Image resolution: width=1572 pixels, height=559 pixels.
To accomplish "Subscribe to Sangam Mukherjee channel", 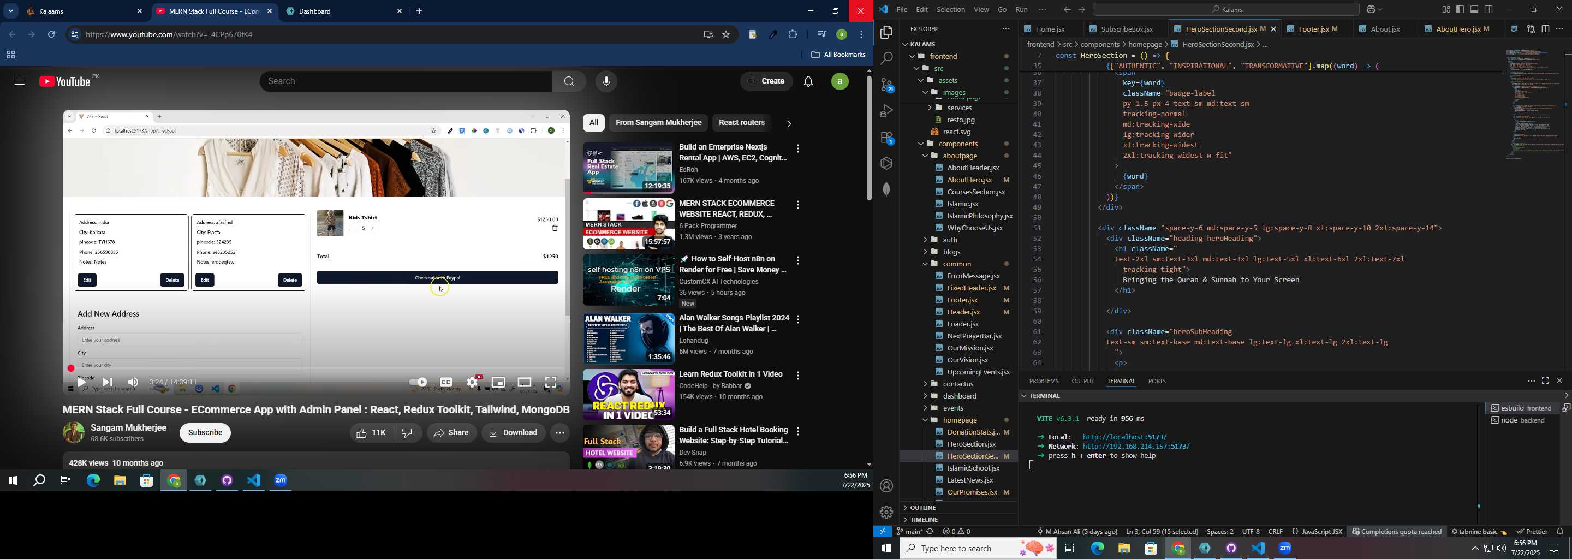I will click(x=205, y=433).
